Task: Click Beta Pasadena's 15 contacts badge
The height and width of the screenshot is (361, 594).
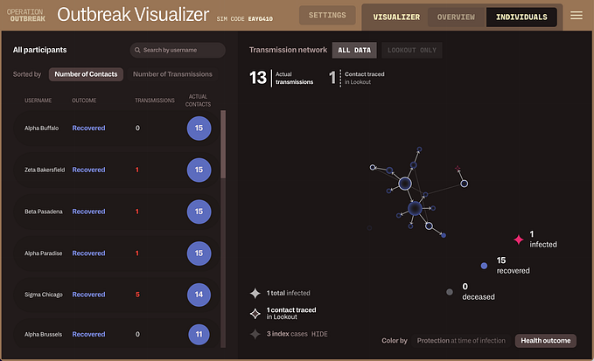Action: point(199,212)
